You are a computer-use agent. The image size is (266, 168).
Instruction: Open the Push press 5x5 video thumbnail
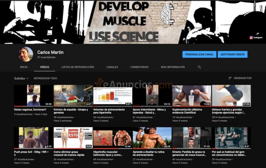click(33, 137)
